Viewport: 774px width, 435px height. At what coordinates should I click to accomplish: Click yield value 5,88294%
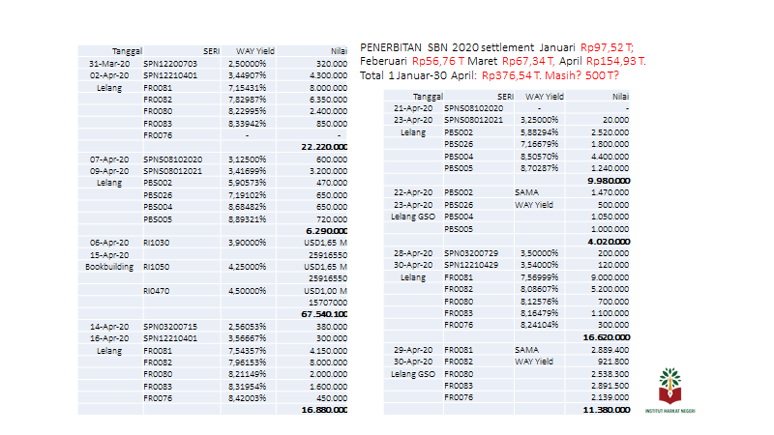click(x=539, y=132)
